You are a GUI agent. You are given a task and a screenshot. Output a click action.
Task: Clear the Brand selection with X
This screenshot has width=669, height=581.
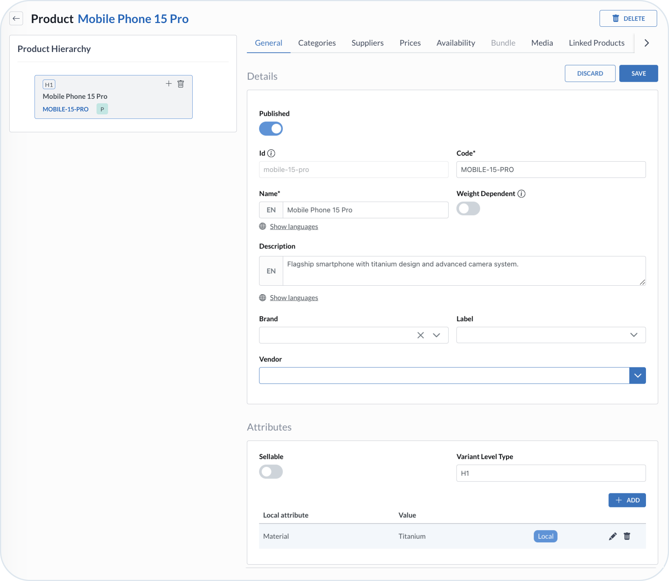point(421,335)
